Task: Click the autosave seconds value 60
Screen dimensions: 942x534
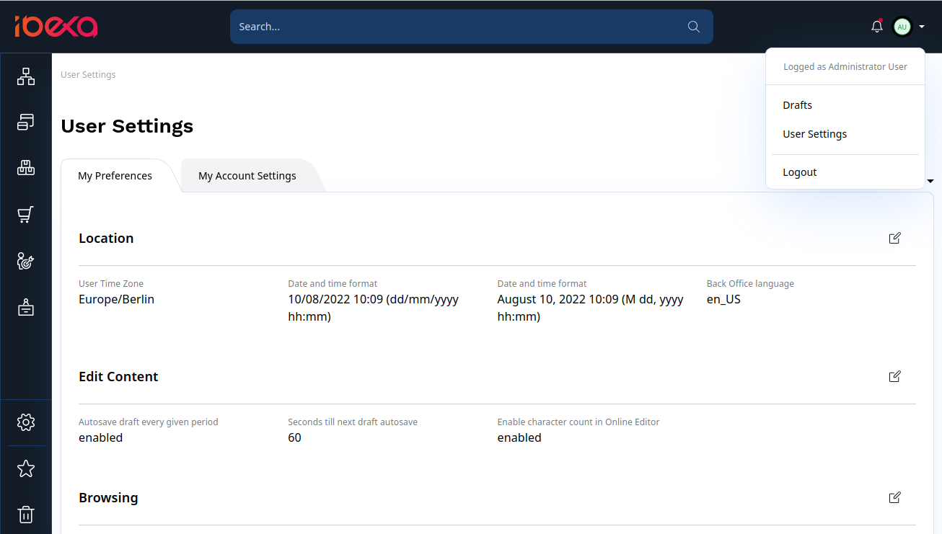Action: click(294, 437)
